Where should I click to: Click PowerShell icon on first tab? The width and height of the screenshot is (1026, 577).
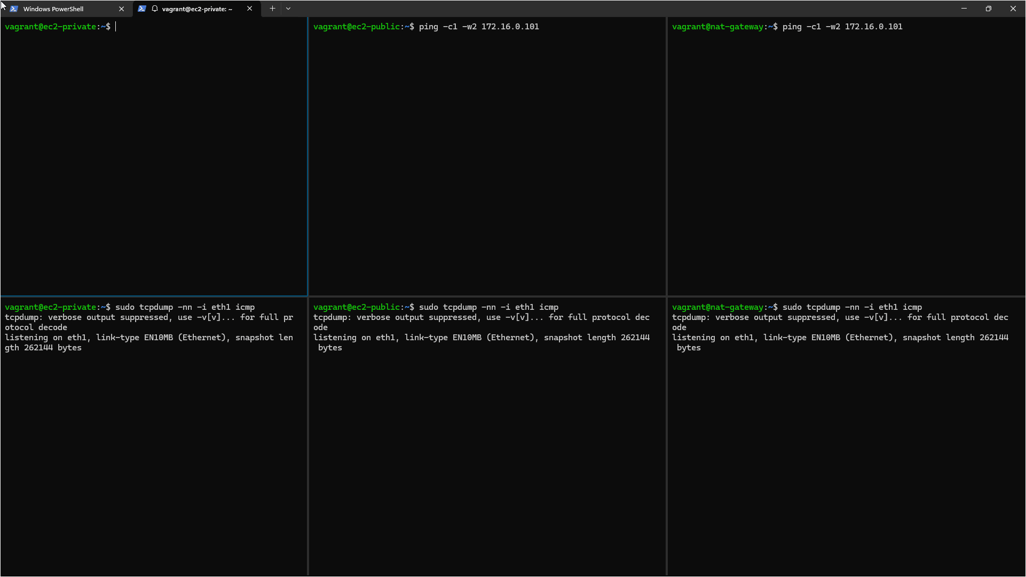(14, 9)
